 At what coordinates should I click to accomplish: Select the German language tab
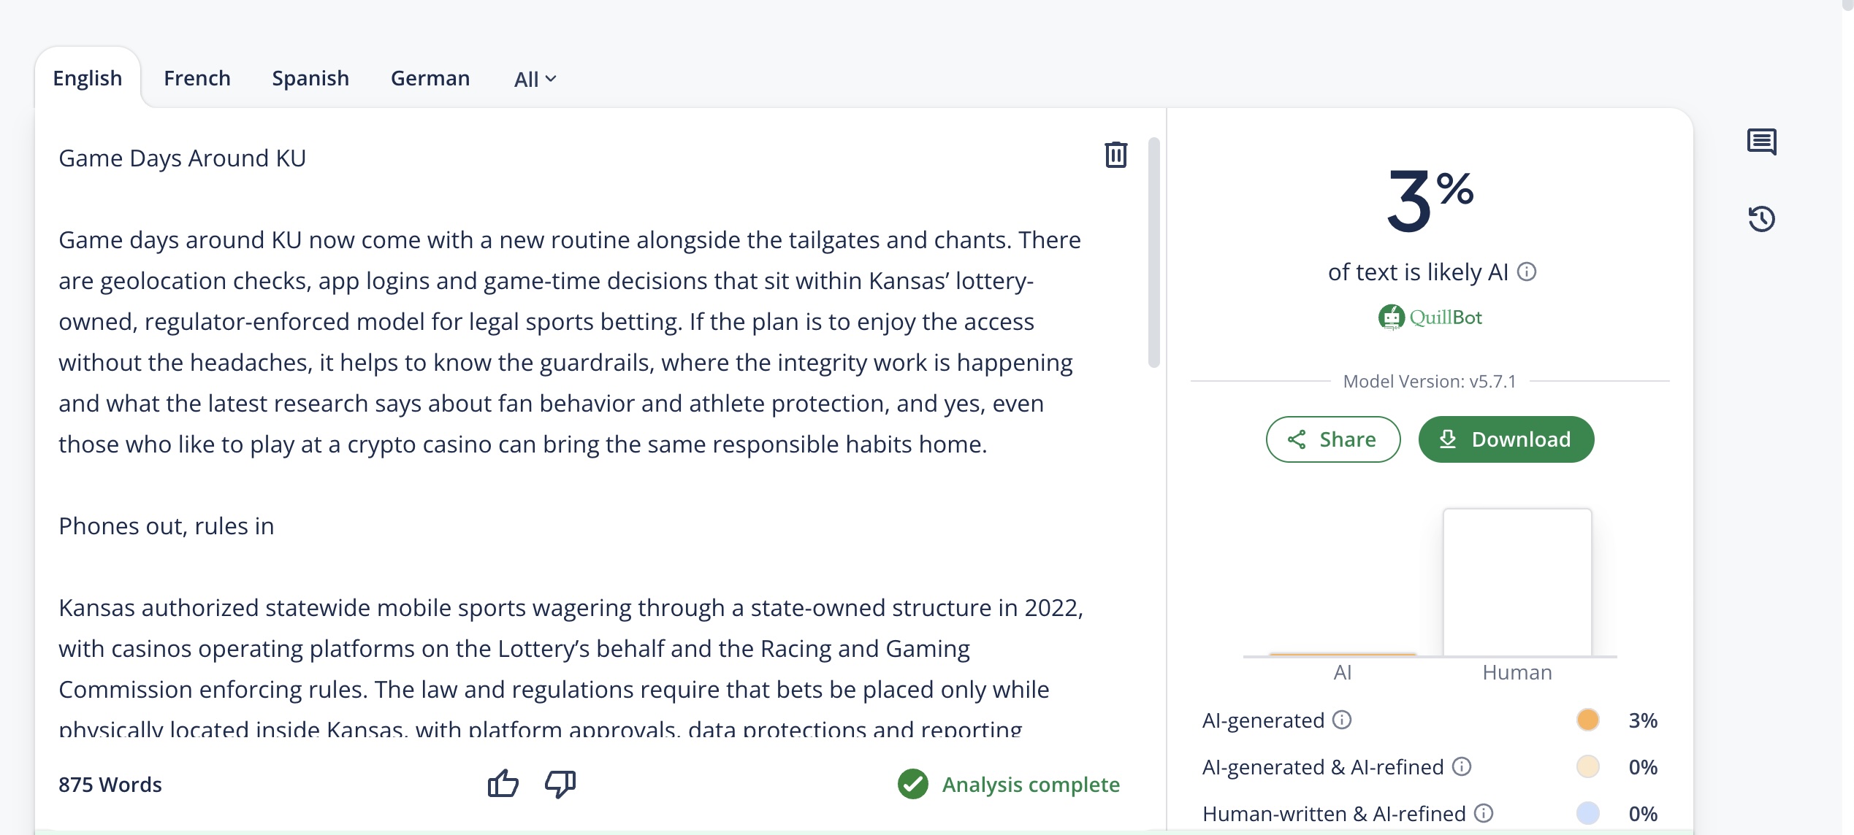coord(430,78)
